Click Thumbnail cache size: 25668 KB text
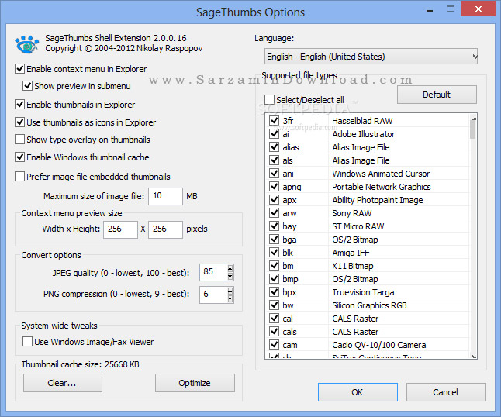The width and height of the screenshot is (501, 417). pos(80,364)
